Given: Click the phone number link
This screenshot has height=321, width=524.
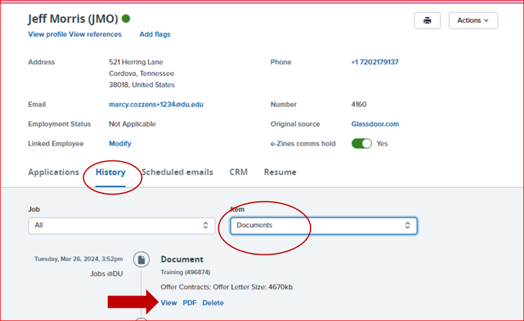Looking at the screenshot, I should click(375, 62).
